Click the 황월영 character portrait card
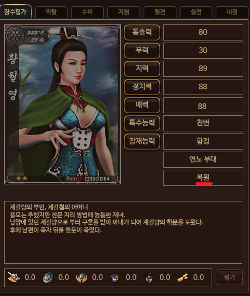 click(62, 104)
